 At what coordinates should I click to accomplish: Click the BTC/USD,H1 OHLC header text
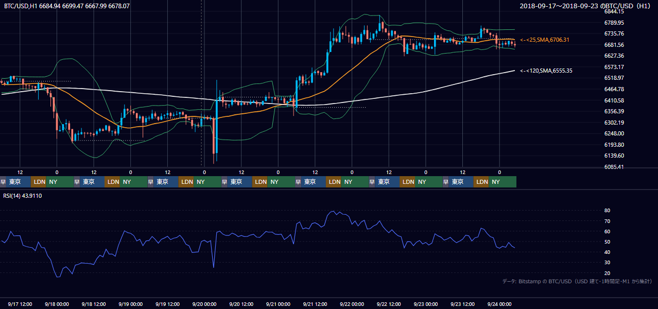coord(67,6)
